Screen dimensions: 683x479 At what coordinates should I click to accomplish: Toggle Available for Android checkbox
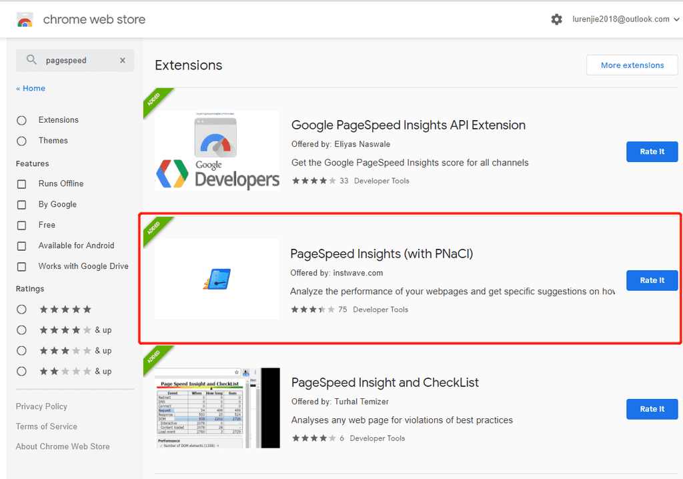pos(22,246)
